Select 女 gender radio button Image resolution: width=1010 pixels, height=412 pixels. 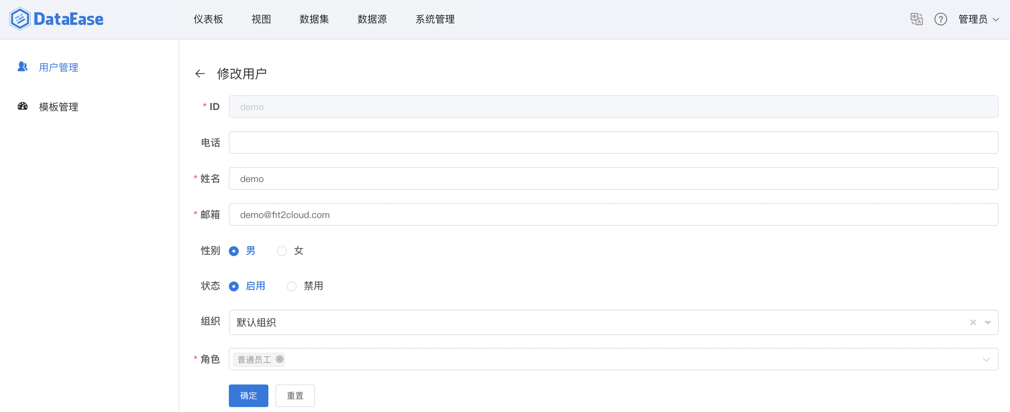[x=281, y=251]
